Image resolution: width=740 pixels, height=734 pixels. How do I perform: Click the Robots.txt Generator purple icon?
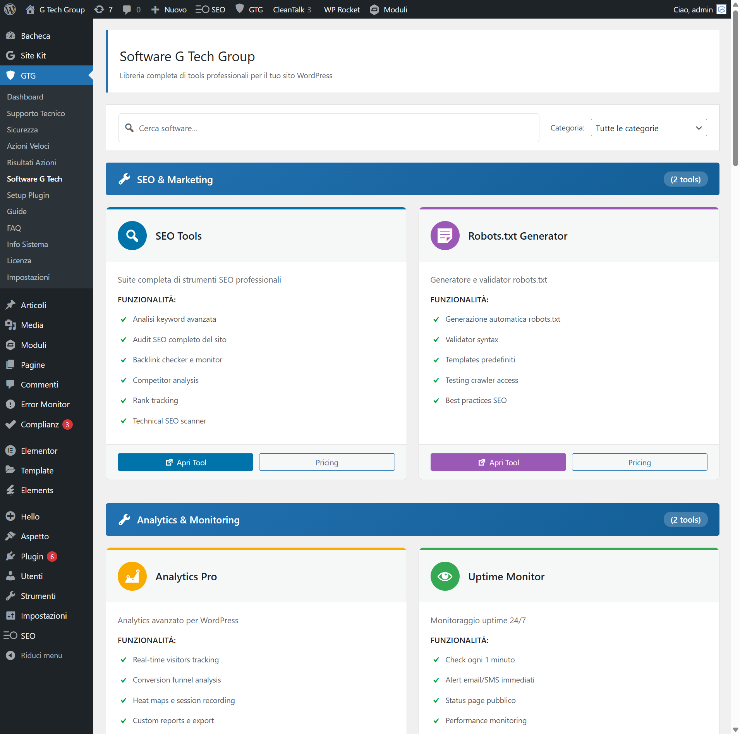(x=445, y=235)
